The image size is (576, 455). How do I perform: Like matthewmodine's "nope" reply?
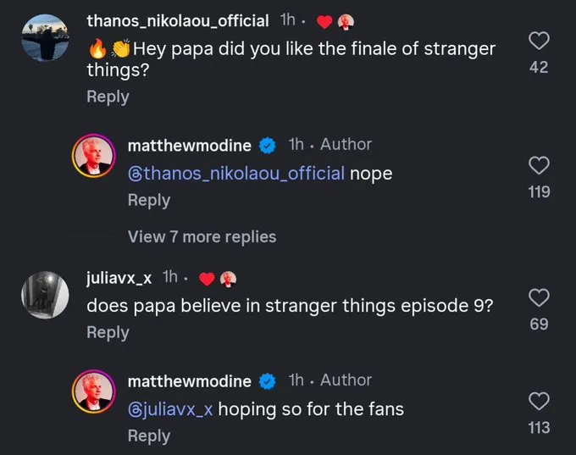point(539,165)
